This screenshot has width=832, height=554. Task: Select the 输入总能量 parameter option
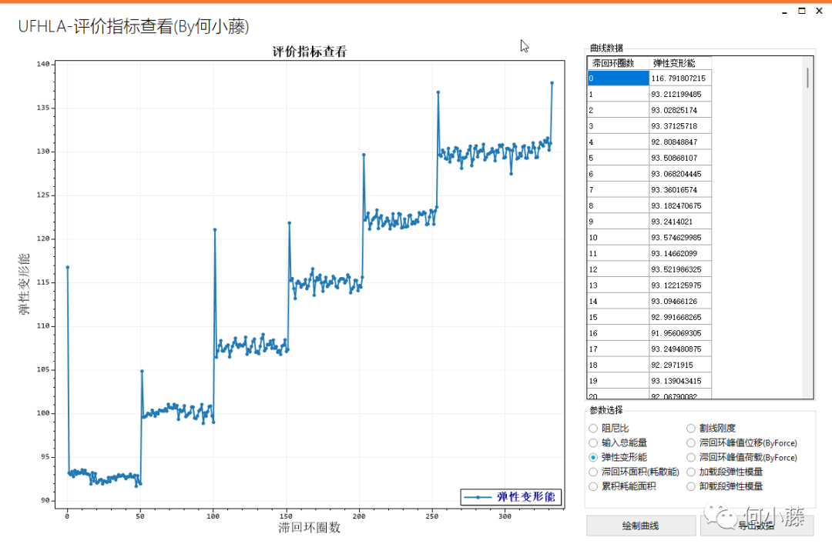pos(593,442)
